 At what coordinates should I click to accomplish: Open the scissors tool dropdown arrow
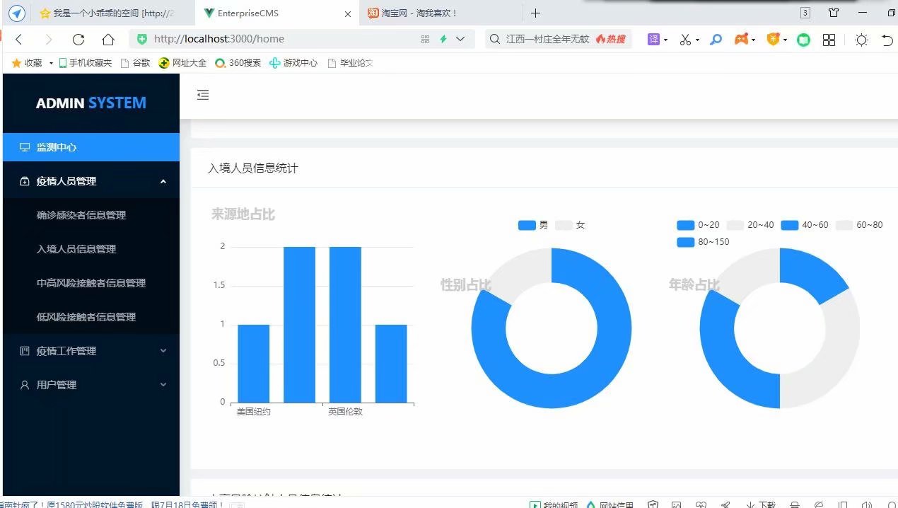click(697, 40)
